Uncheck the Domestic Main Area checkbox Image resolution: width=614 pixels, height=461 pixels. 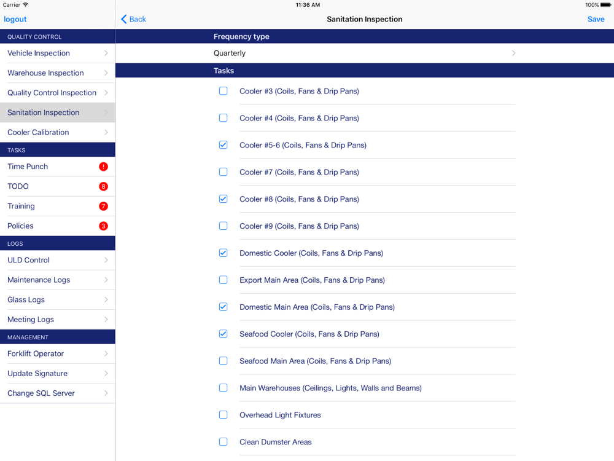tap(223, 307)
